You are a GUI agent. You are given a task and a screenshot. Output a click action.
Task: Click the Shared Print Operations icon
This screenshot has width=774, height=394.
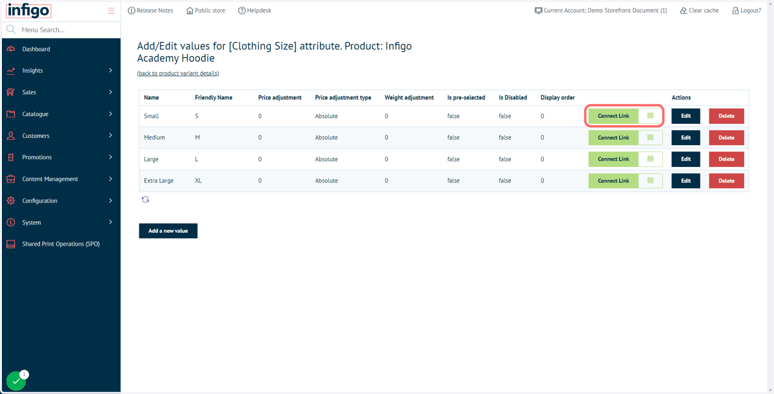tap(11, 244)
